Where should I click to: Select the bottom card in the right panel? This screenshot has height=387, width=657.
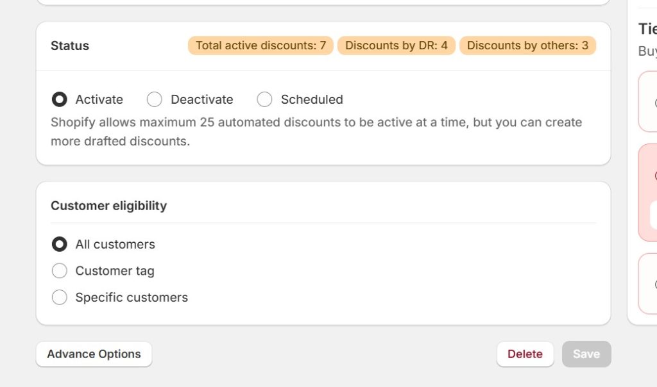coord(651,285)
